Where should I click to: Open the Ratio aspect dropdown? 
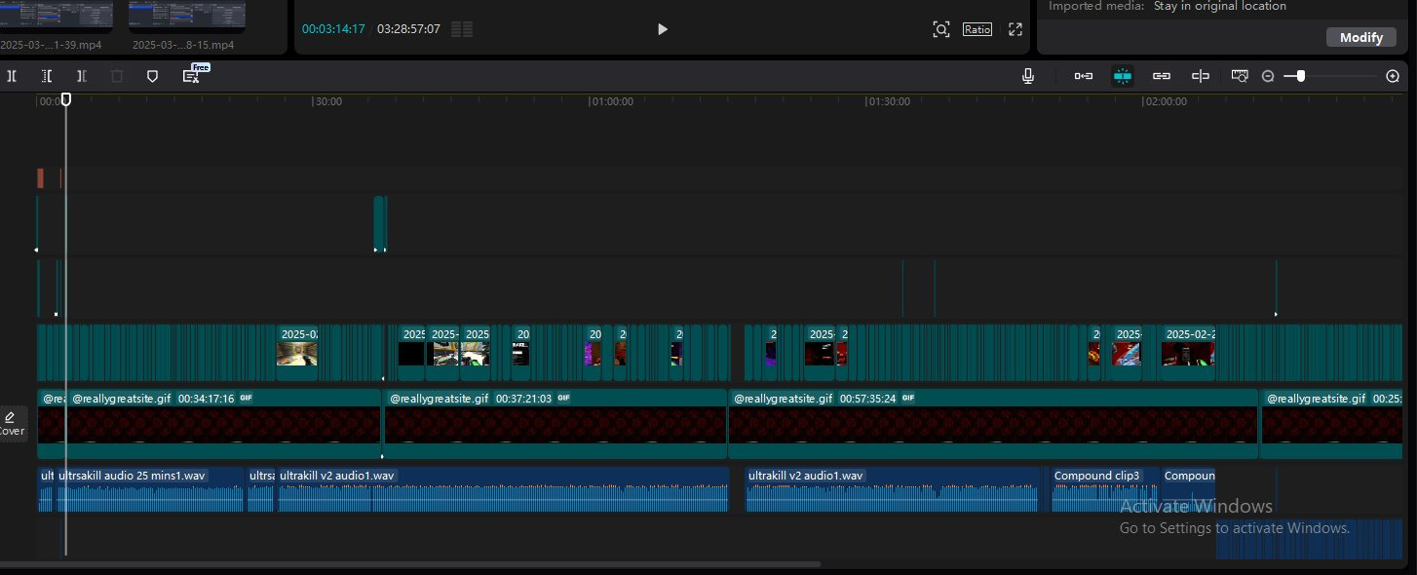pos(977,29)
